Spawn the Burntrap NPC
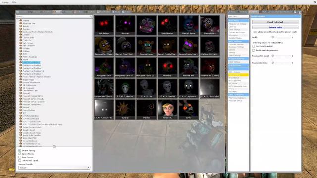Viewport: 317px width, 178px height. [125, 25]
